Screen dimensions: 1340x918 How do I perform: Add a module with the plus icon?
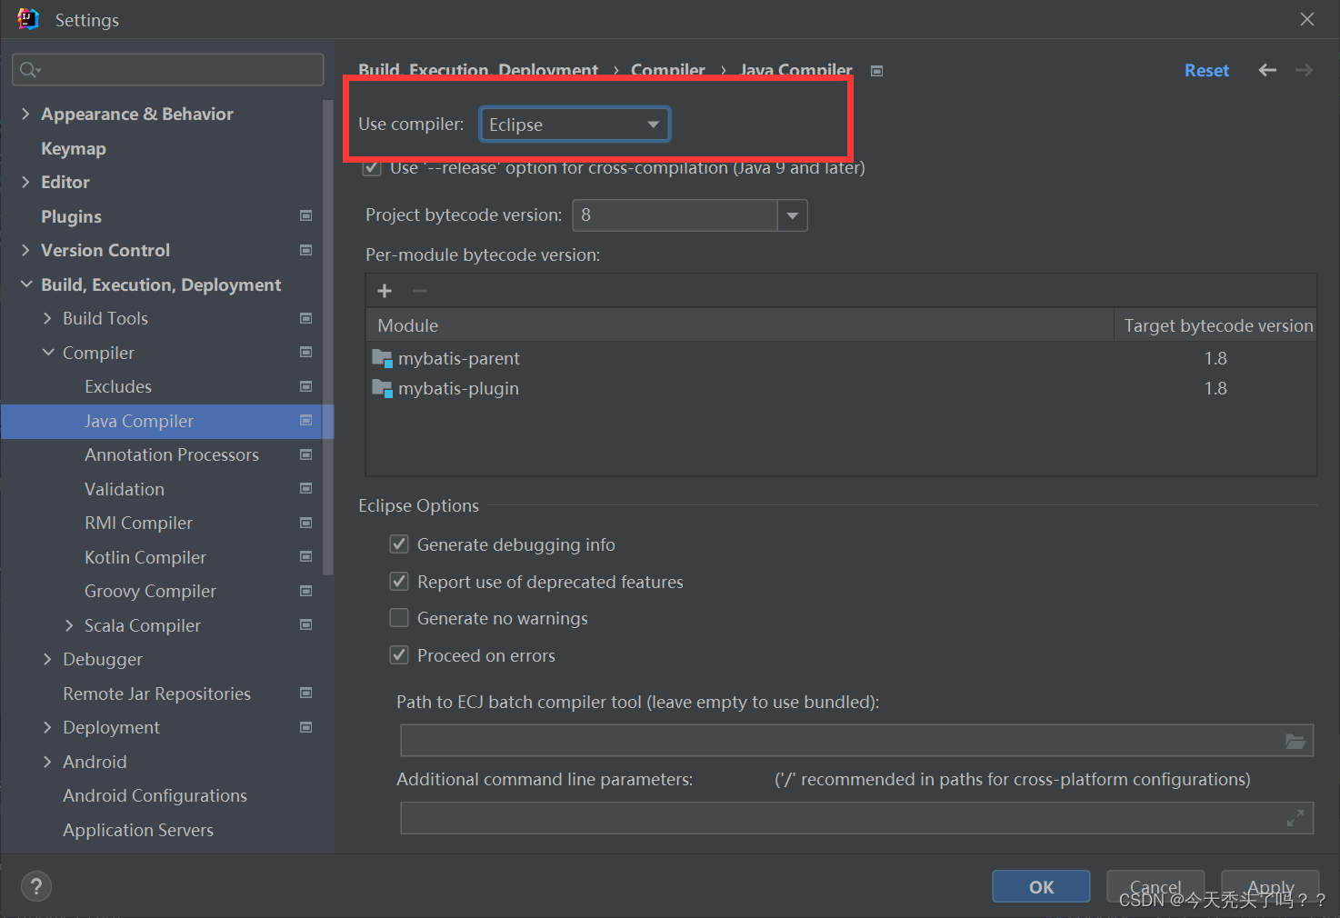click(x=384, y=290)
